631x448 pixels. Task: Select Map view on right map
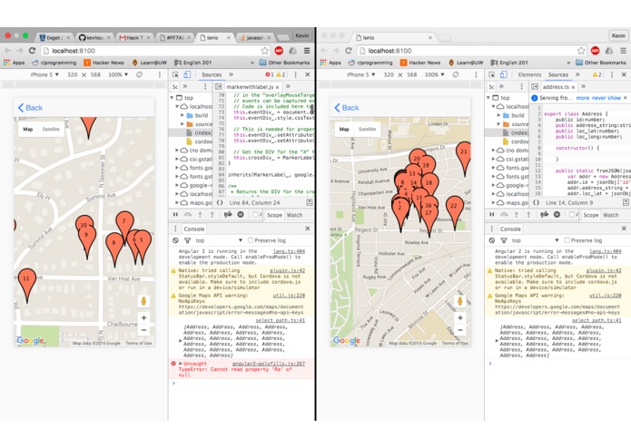pyautogui.click(x=344, y=129)
